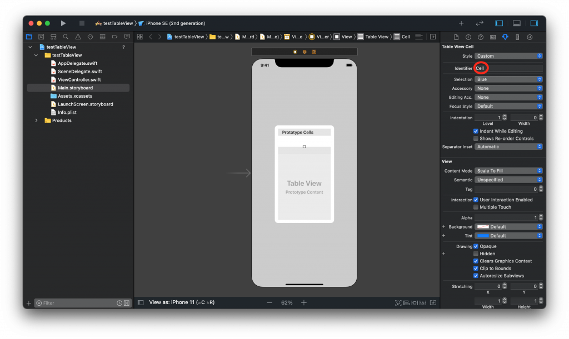Viewport: 569px width, 339px height.
Task: Open the Style dropdown set to Custom
Action: pos(508,56)
